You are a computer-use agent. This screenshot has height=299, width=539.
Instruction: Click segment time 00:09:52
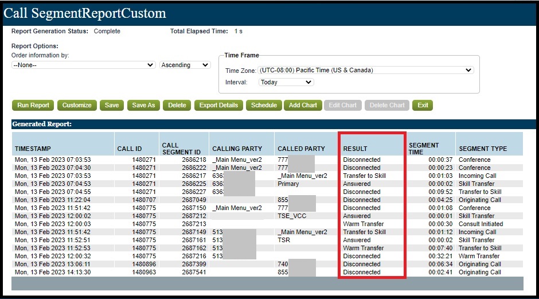pyautogui.click(x=440, y=192)
